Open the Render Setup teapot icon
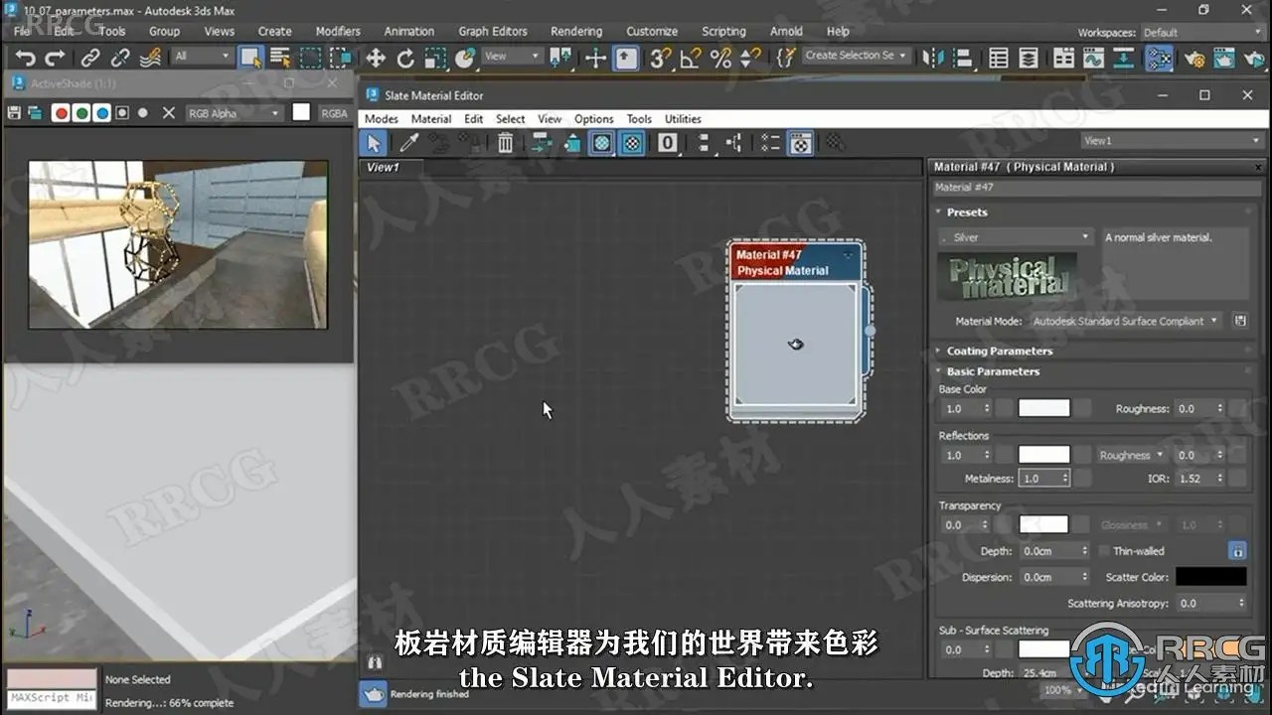1272x715 pixels. point(1194,59)
